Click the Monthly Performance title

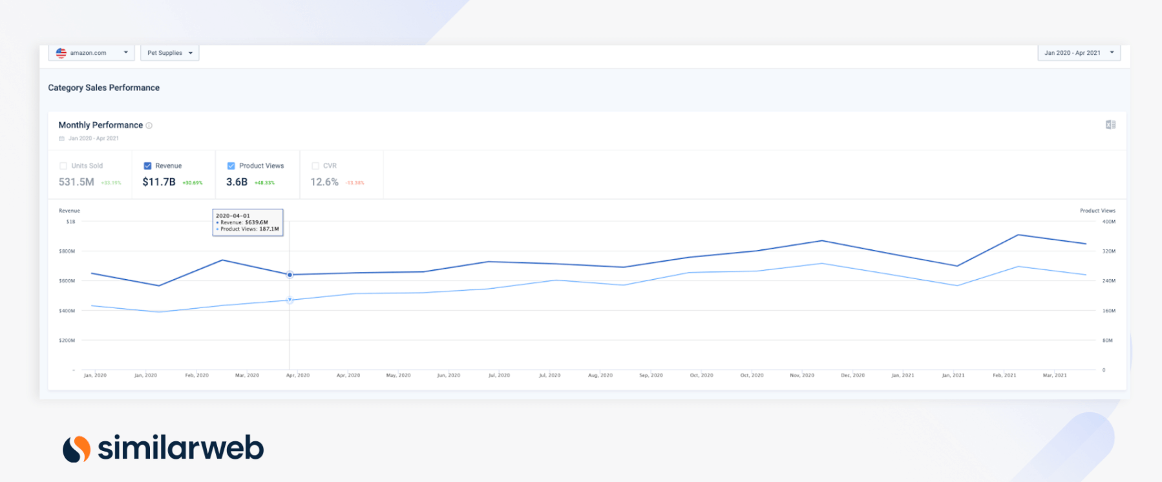[101, 125]
